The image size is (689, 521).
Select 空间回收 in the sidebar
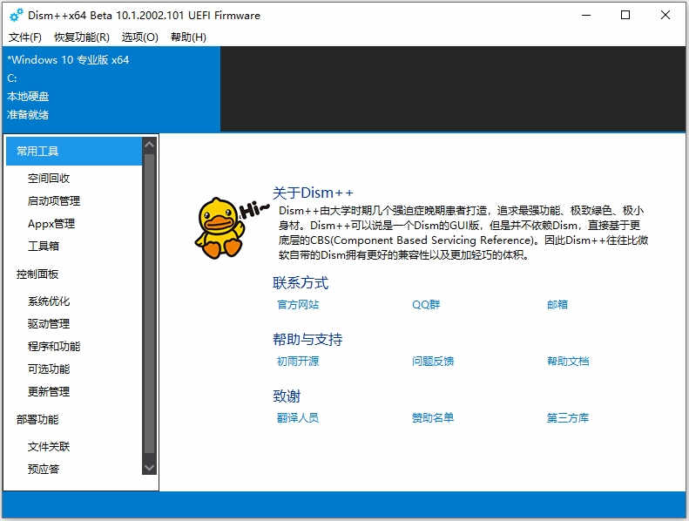(49, 178)
